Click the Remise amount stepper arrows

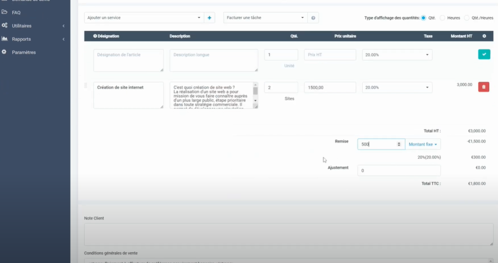[399, 144]
